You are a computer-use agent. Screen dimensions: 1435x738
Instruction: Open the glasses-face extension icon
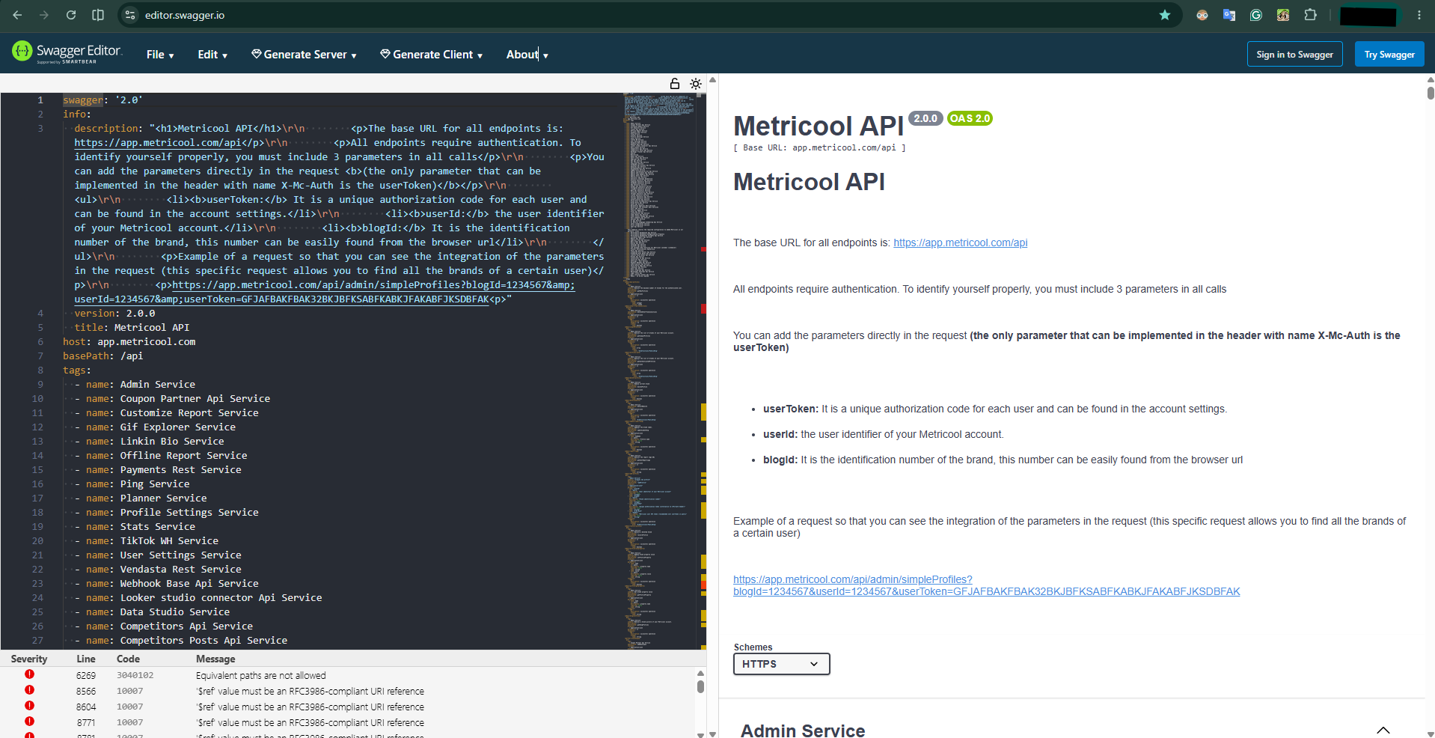(1202, 15)
